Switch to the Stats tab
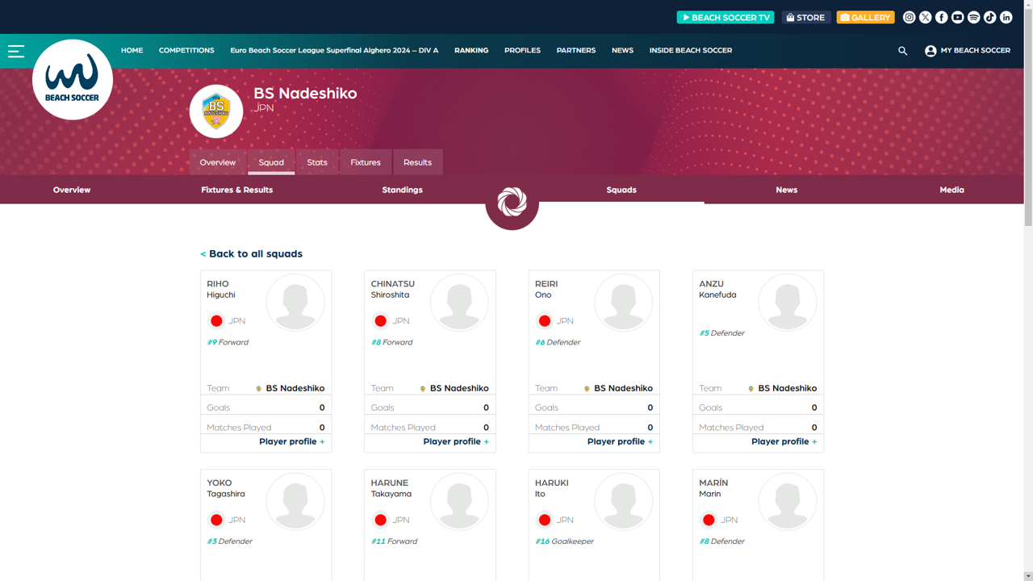 coord(317,162)
